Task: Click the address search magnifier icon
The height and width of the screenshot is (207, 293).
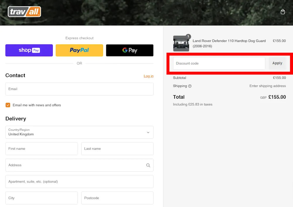Action: pos(148,165)
